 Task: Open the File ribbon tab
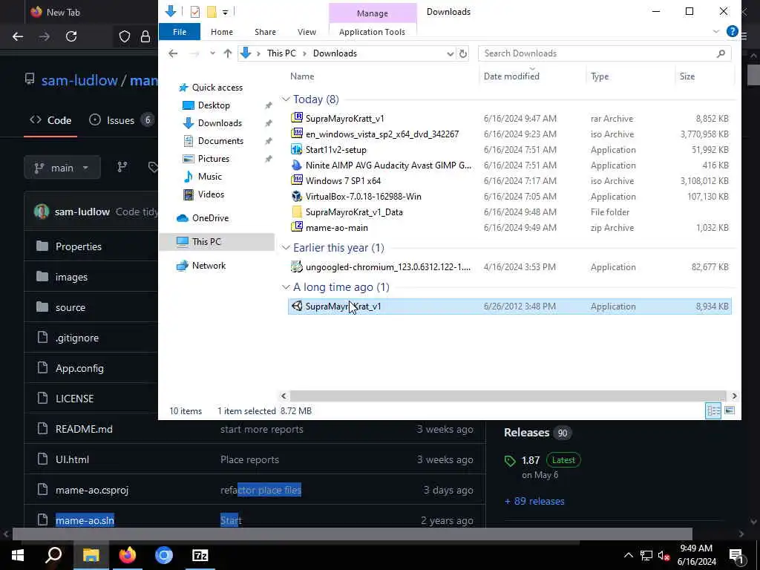[180, 32]
